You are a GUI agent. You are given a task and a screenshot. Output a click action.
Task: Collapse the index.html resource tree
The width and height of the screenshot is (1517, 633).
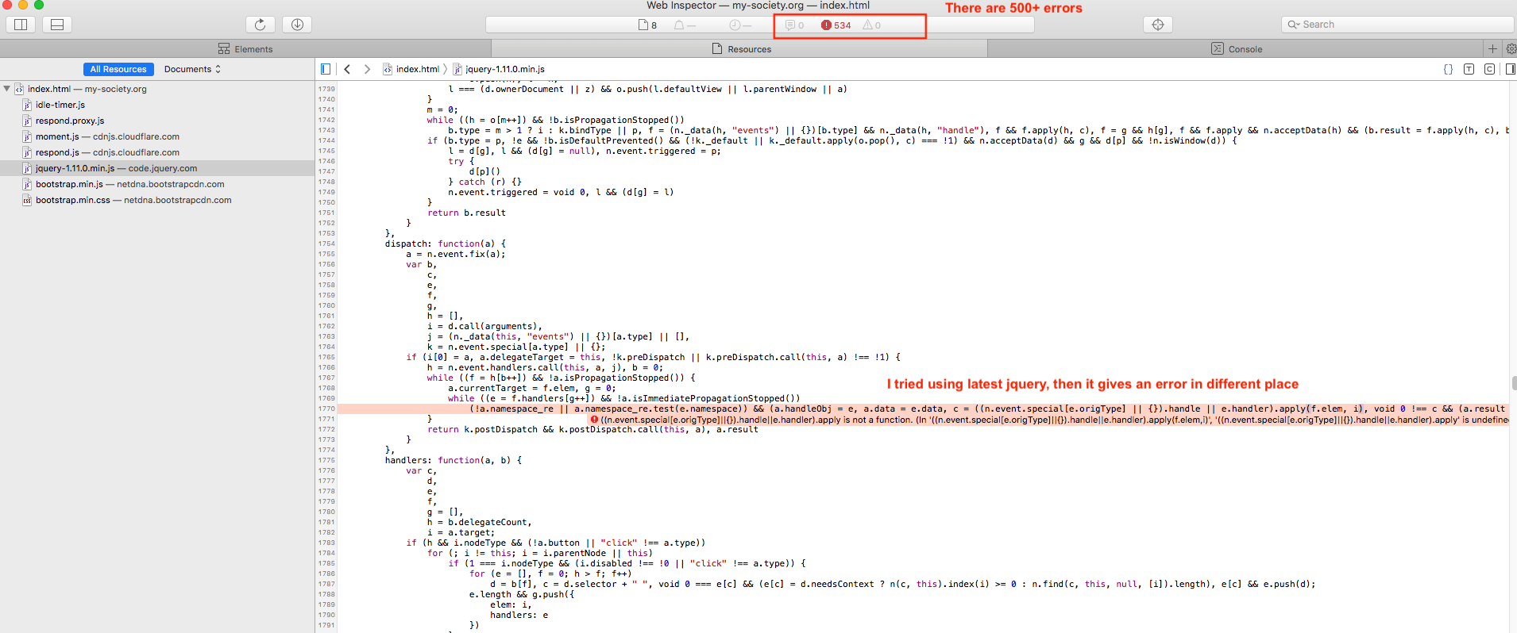pos(7,89)
